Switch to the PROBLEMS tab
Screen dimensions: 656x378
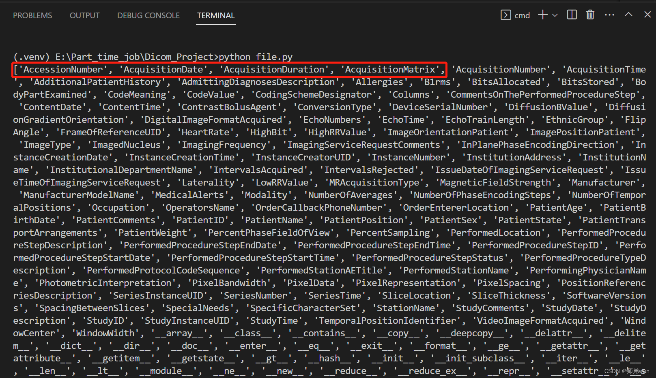(x=32, y=15)
